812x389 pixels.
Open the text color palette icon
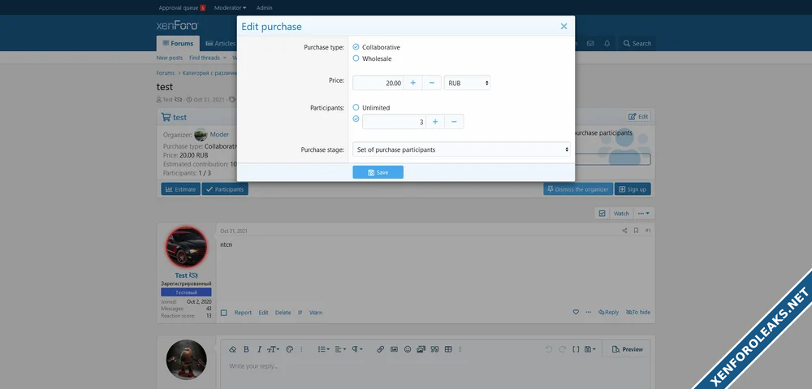tap(289, 349)
